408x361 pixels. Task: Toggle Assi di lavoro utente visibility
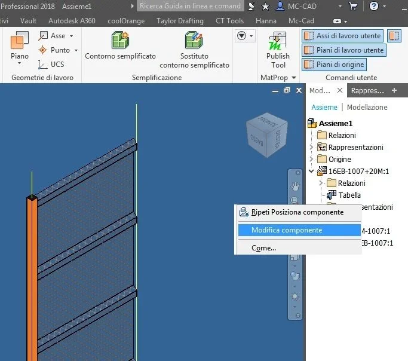click(343, 36)
